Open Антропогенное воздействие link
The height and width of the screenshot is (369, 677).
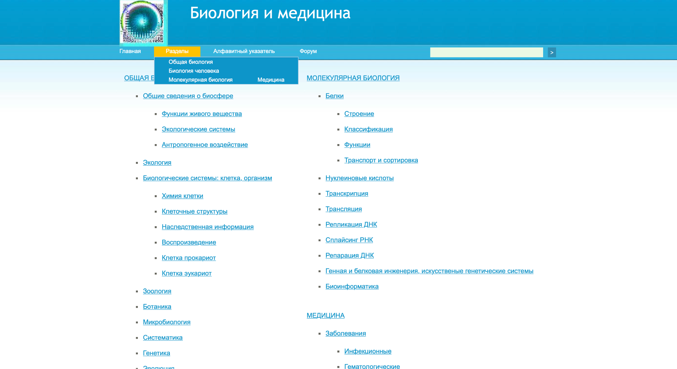pyautogui.click(x=205, y=145)
